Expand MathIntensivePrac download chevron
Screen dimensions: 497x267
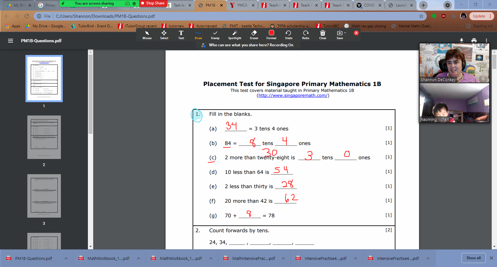283,258
